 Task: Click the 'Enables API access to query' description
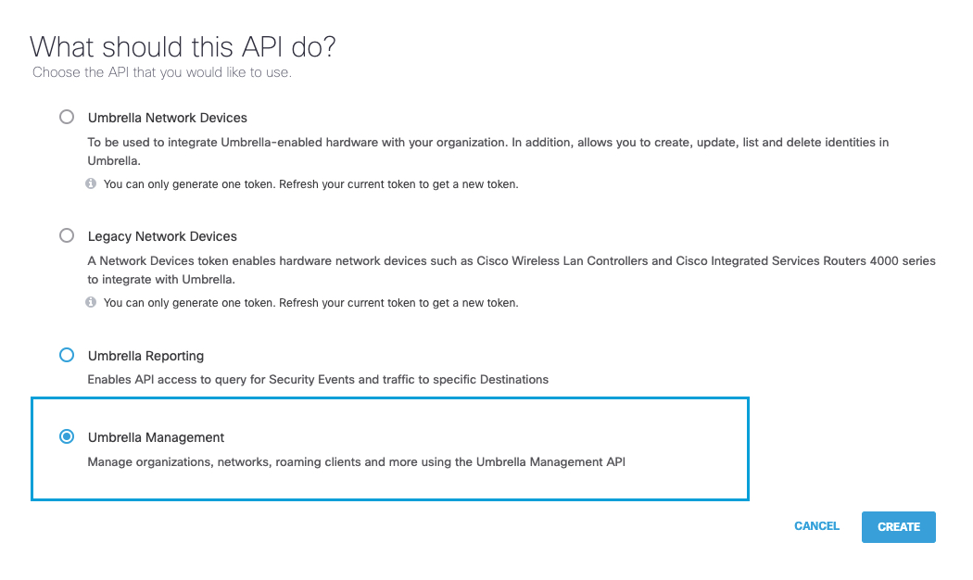318,380
